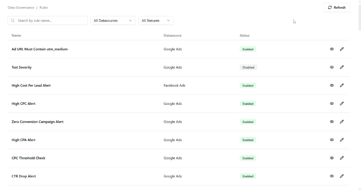The height and width of the screenshot is (190, 361).
Task: Go to Data Governance breadcrumb
Action: coord(21,8)
